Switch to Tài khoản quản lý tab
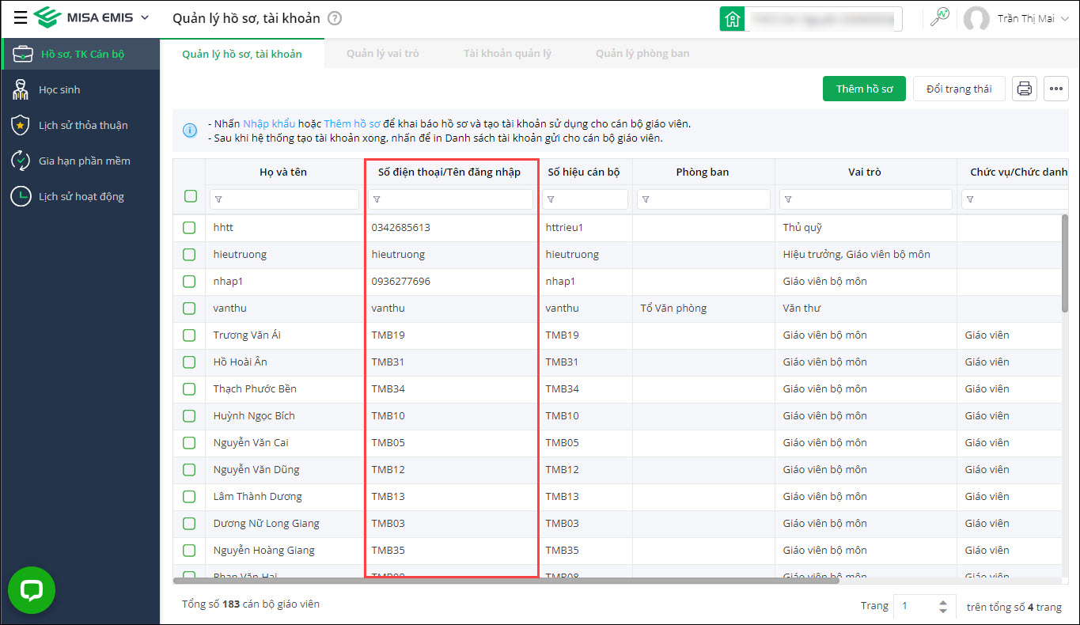Image resolution: width=1080 pixels, height=625 pixels. (x=507, y=54)
